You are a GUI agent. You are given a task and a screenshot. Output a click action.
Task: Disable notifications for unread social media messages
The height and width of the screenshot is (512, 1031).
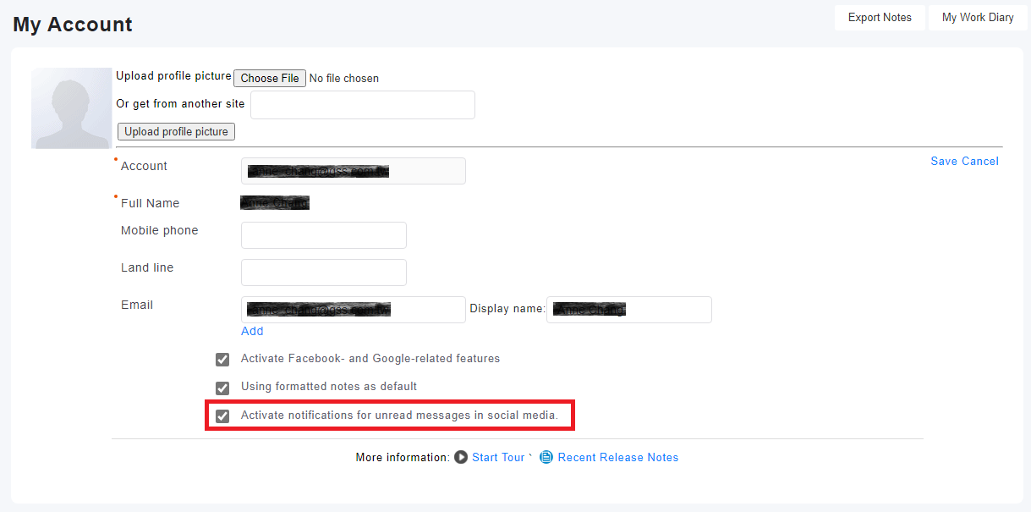(222, 416)
